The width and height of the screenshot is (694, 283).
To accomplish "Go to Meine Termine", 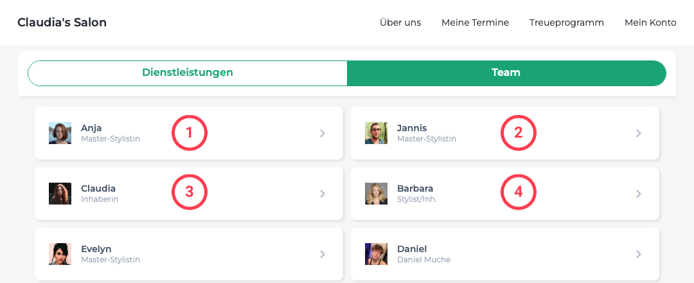I will coord(476,23).
